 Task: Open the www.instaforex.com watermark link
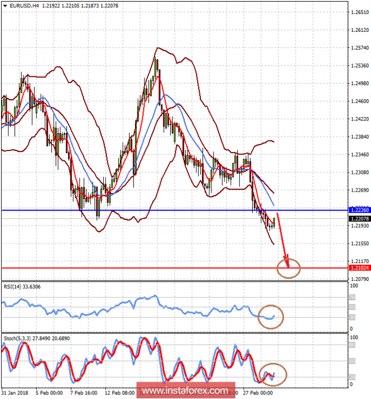185,390
